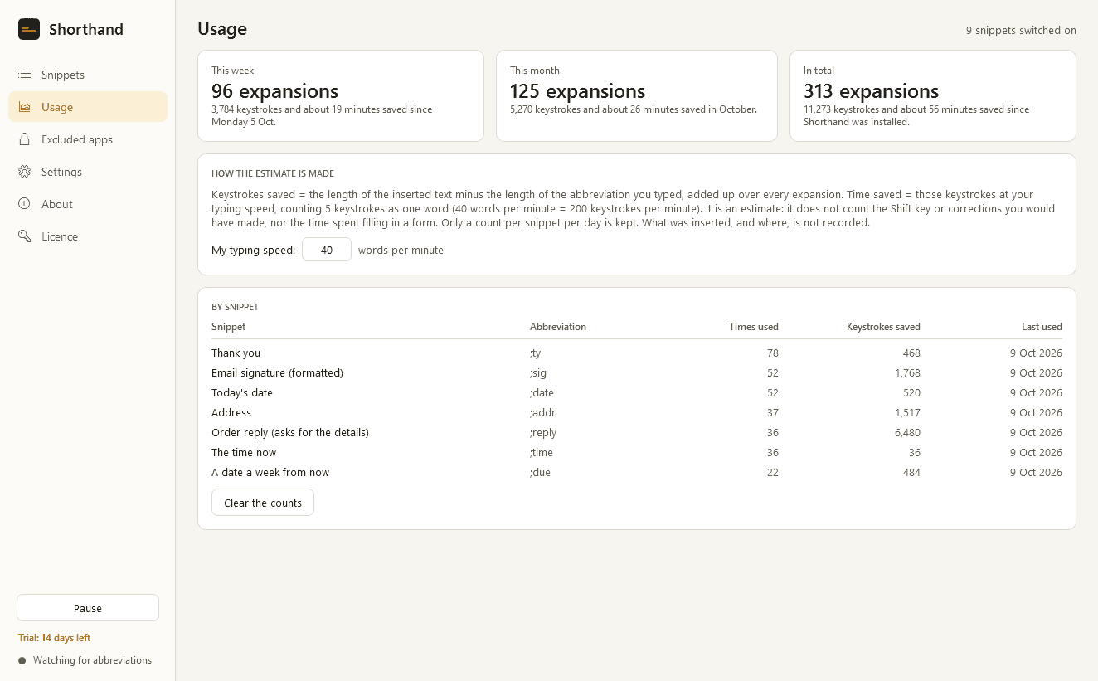This screenshot has height=681, width=1098.
Task: Click the 'Snippet' column header
Action: pyautogui.click(x=229, y=327)
